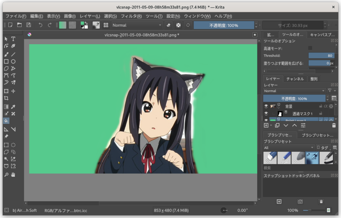
Task: Open the brush preset view options
Action: click(x=335, y=148)
